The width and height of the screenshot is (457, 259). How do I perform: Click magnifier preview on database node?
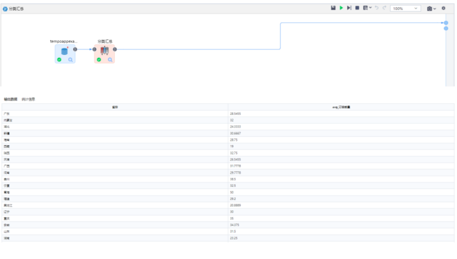tap(71, 60)
